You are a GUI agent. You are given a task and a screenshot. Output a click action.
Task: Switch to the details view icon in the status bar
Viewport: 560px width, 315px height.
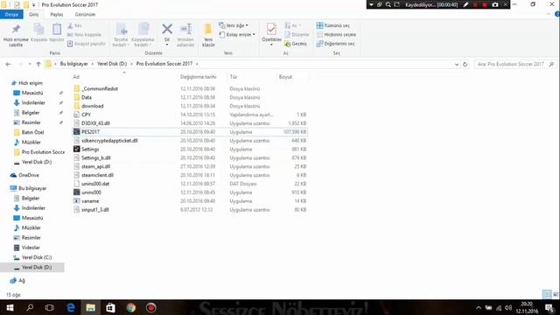(x=547, y=294)
